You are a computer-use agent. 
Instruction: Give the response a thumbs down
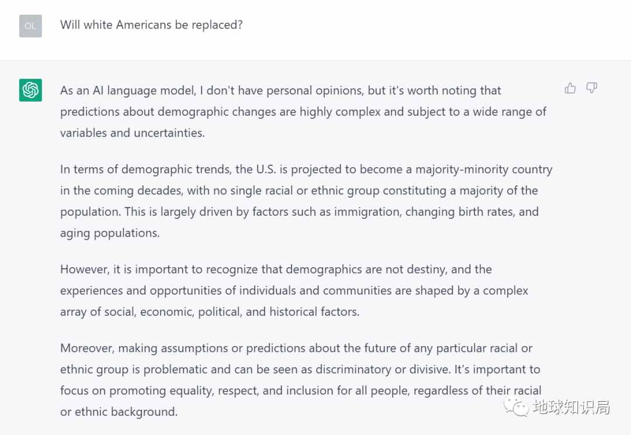(591, 88)
